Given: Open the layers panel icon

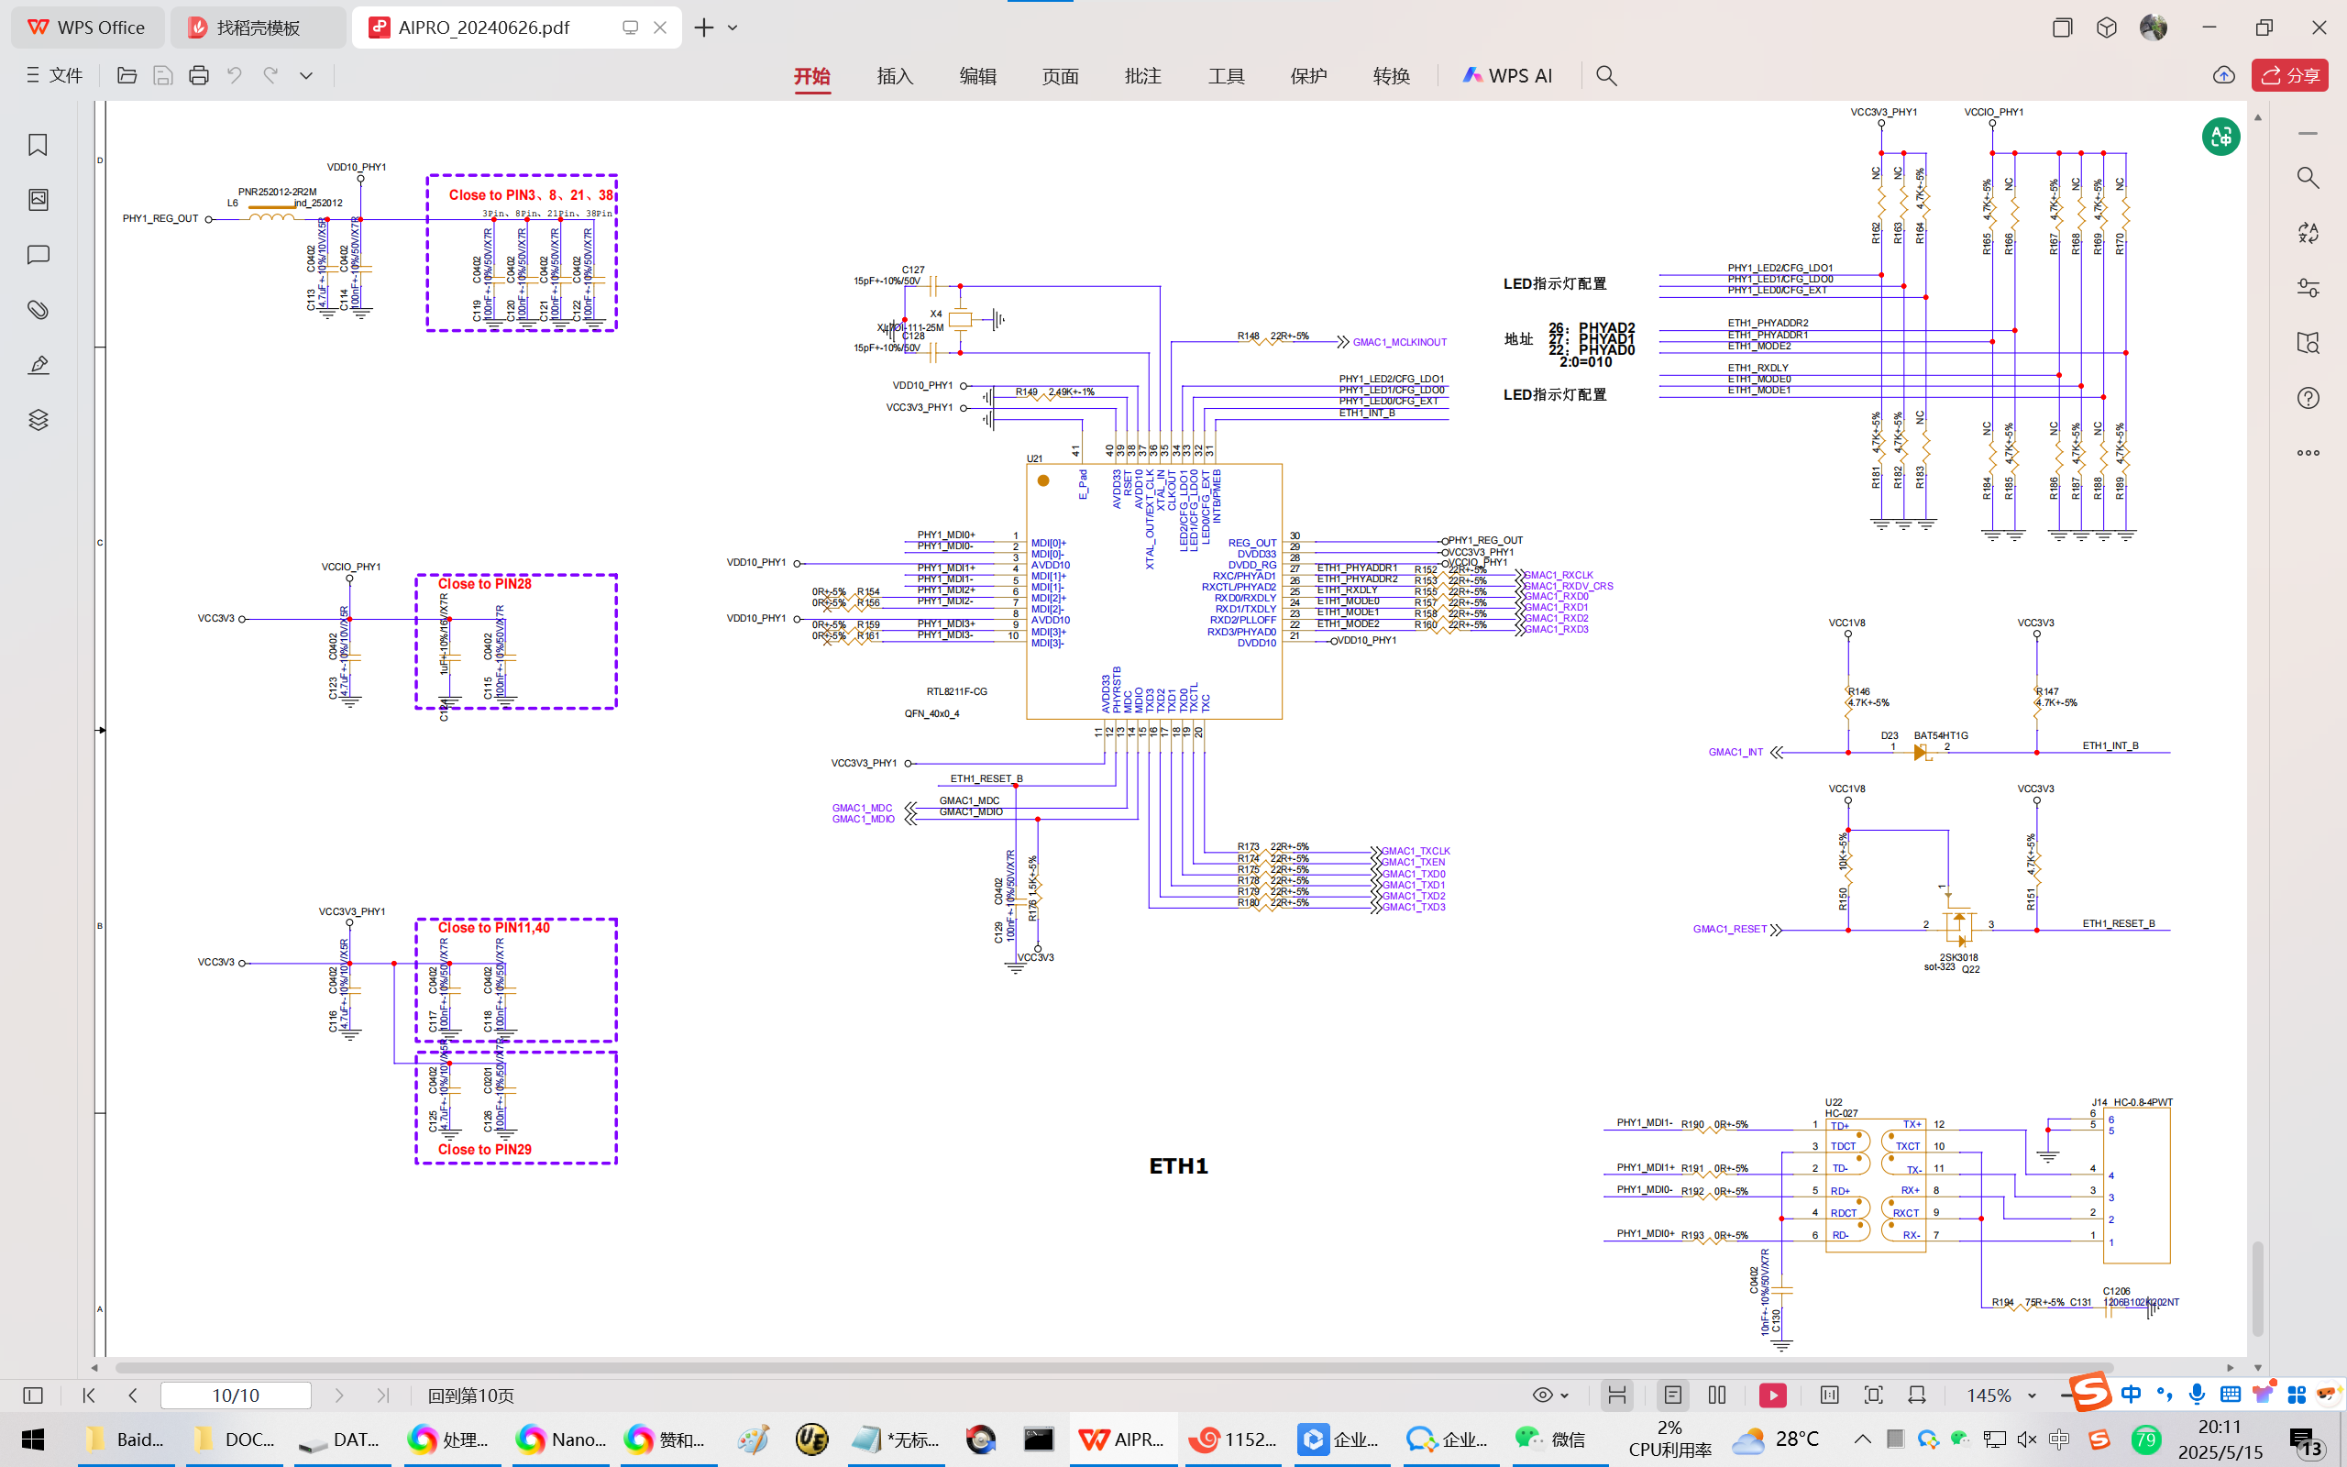Looking at the screenshot, I should click(x=38, y=420).
